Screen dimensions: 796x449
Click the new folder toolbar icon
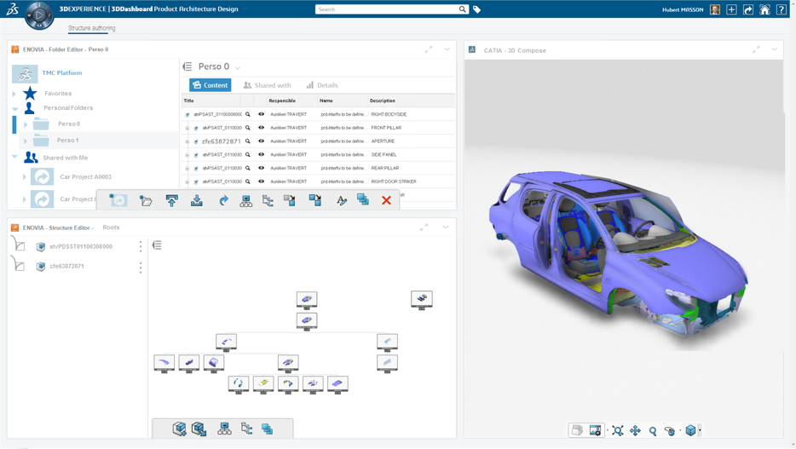(x=146, y=201)
